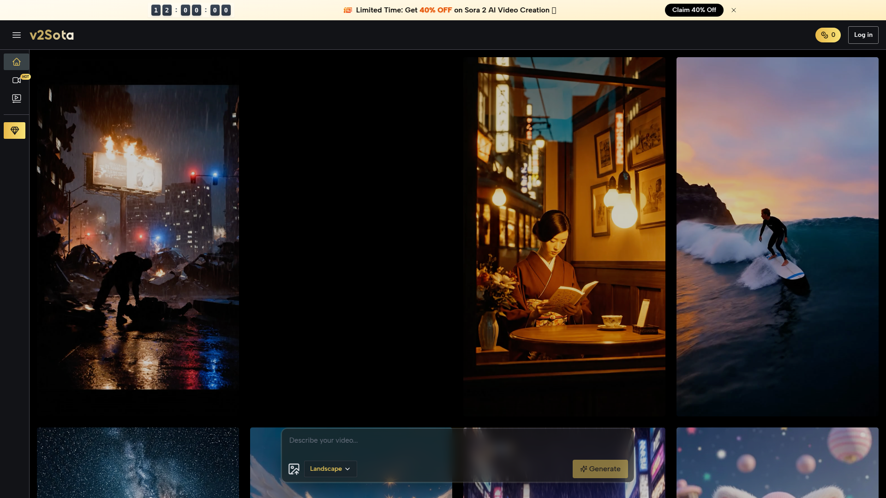Click the v2Sota logo
This screenshot has width=886, height=498.
52,35
